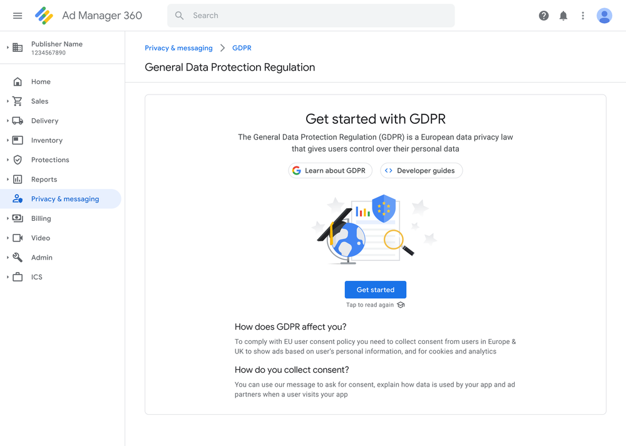Open the Developer guides page
Image resolution: width=626 pixels, height=446 pixels.
(421, 170)
